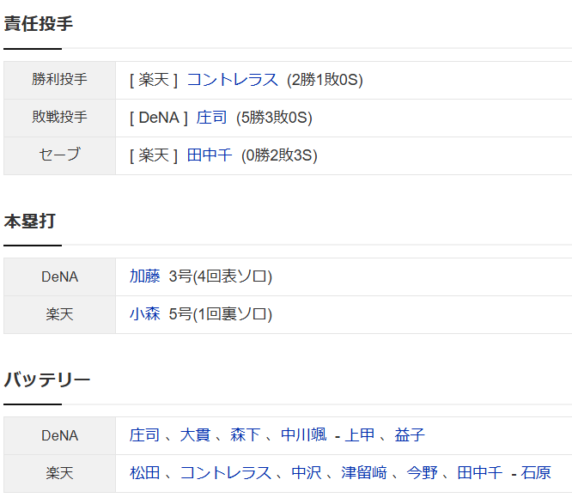Open 加藤 home run player link

click(145, 276)
